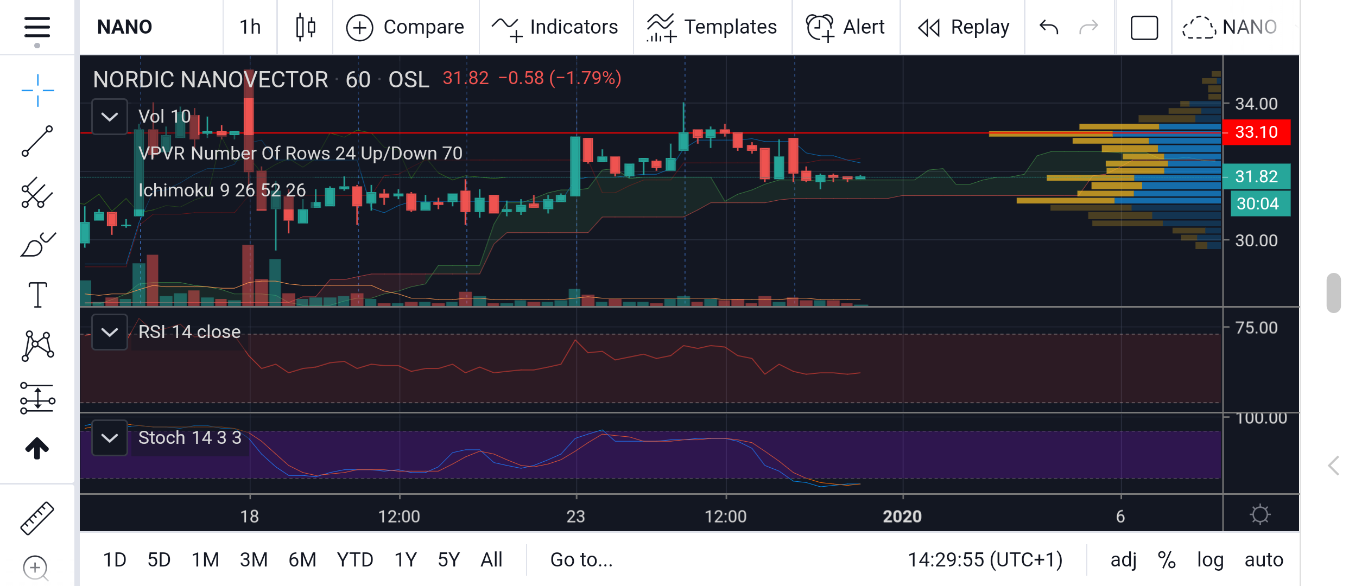Image resolution: width=1368 pixels, height=586 pixels.
Task: Click the 2020 time axis label
Action: [902, 516]
